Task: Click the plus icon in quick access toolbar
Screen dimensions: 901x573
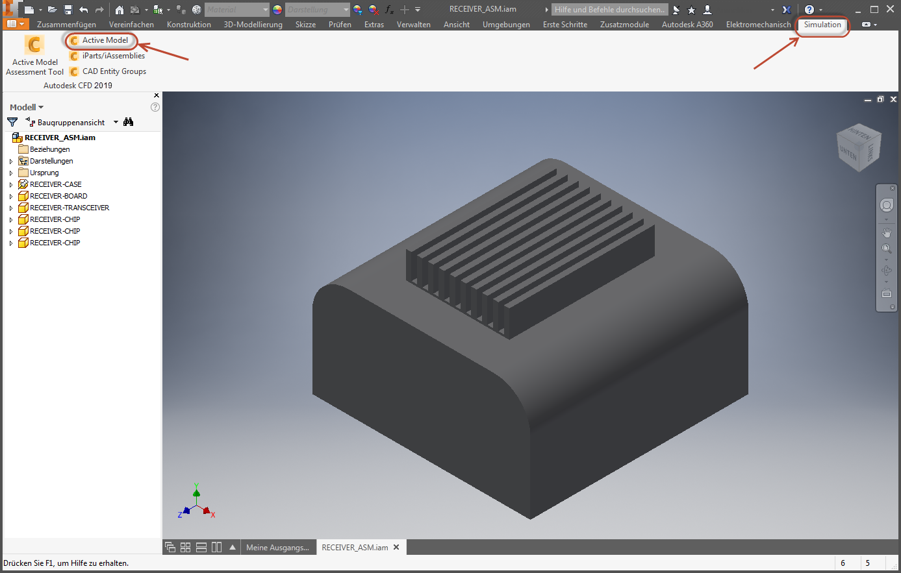Action: pyautogui.click(x=405, y=10)
